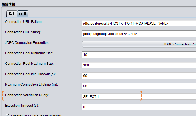Click the Connection Validation Query label
The width and height of the screenshot is (196, 116).
point(27,95)
